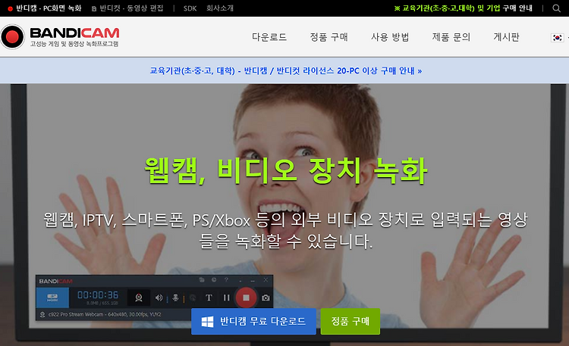Open the Korean flag language selector
This screenshot has height=346, width=569.
[558, 37]
